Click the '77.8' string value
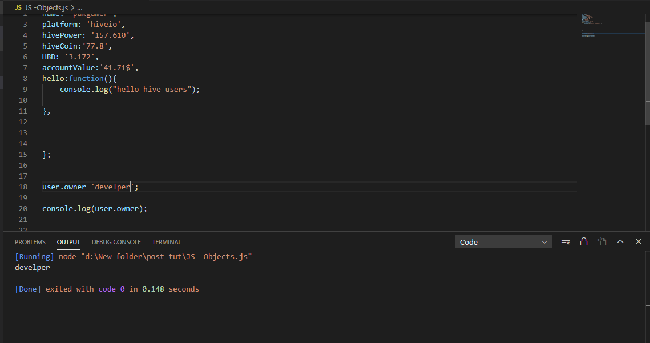The image size is (650, 343). click(x=95, y=46)
